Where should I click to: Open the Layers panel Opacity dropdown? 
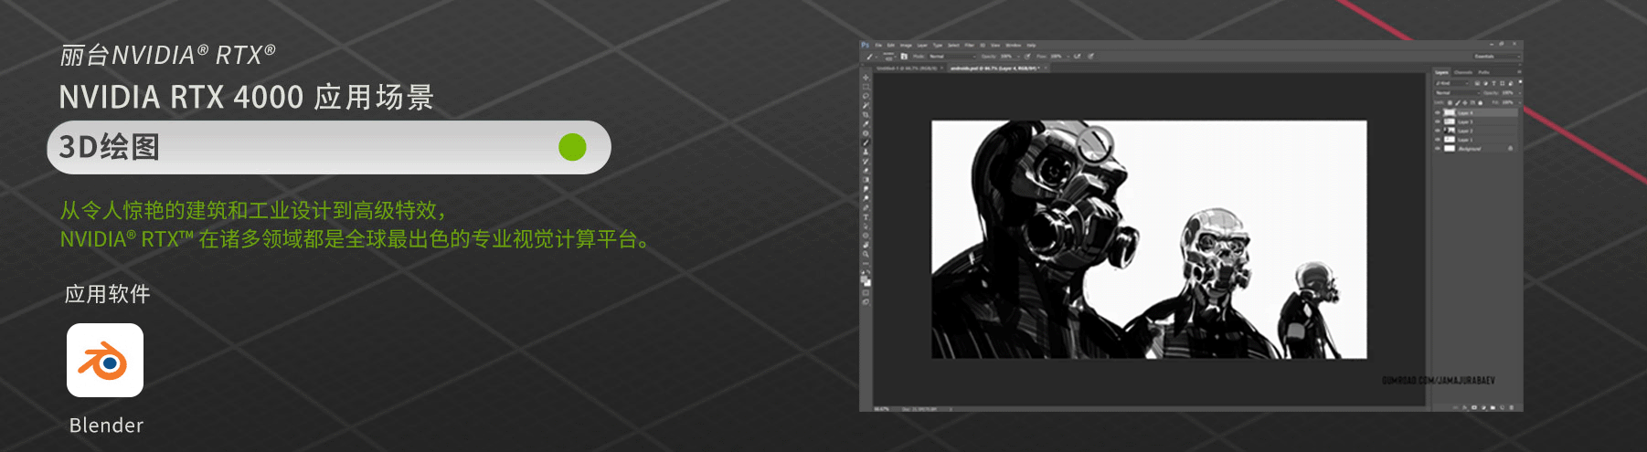[x=1509, y=92]
